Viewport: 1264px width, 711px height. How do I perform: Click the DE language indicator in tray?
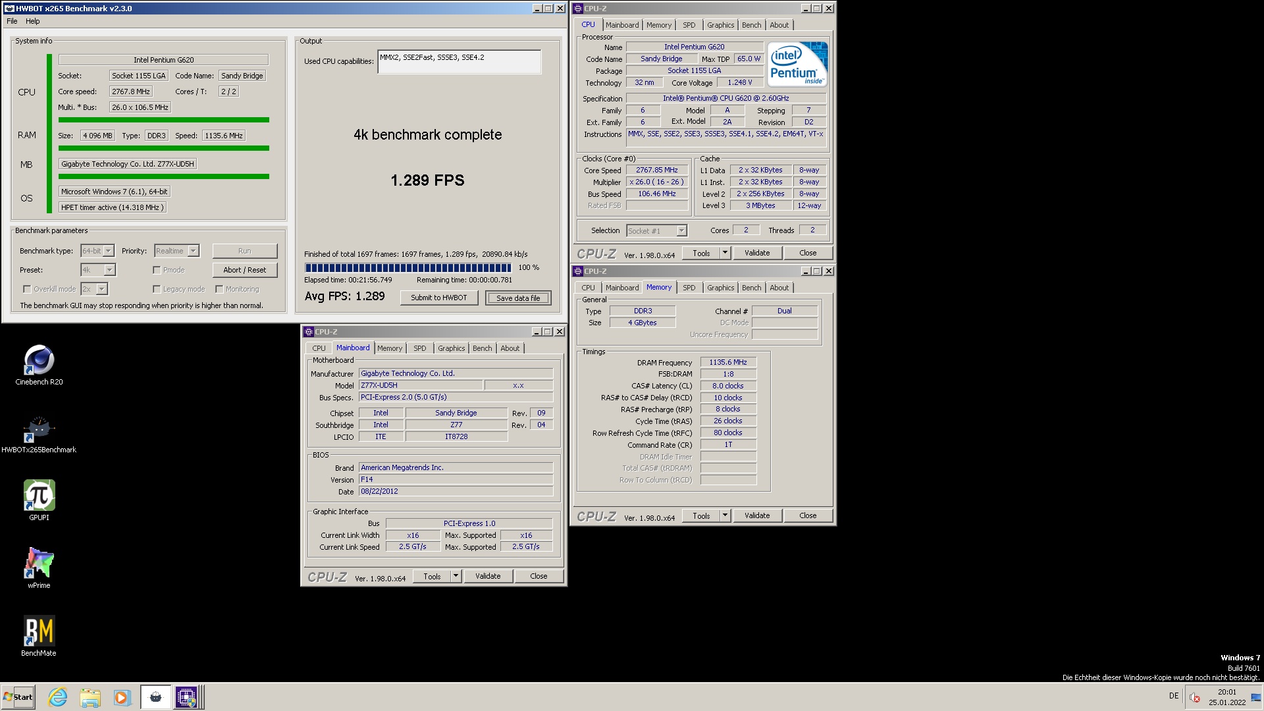click(1174, 696)
